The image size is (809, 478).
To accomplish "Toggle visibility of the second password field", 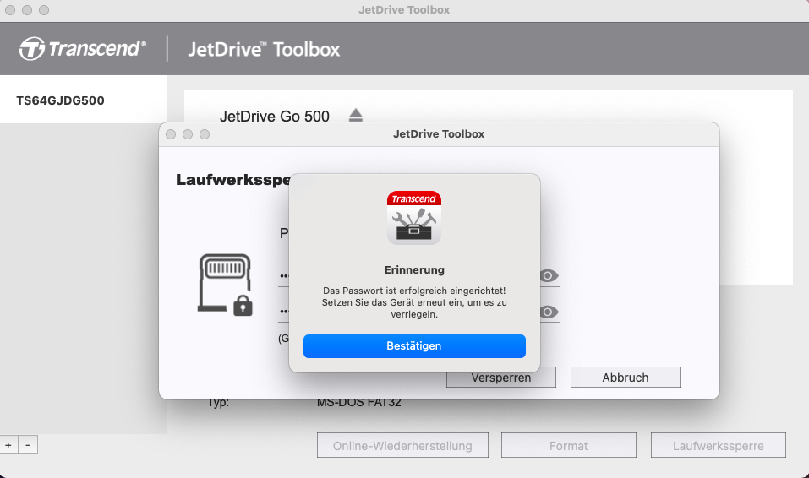I will pyautogui.click(x=549, y=312).
